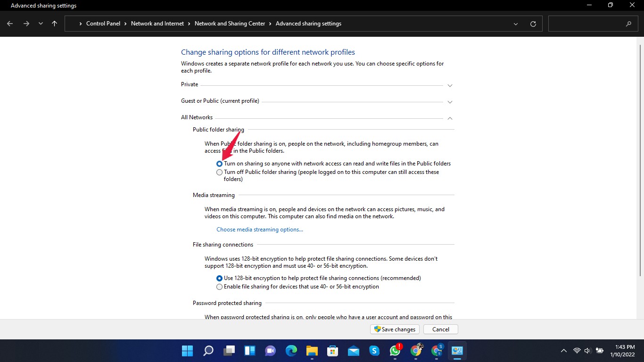This screenshot has width=644, height=362.
Task: Open WhatsApp from the taskbar
Action: pos(395,351)
